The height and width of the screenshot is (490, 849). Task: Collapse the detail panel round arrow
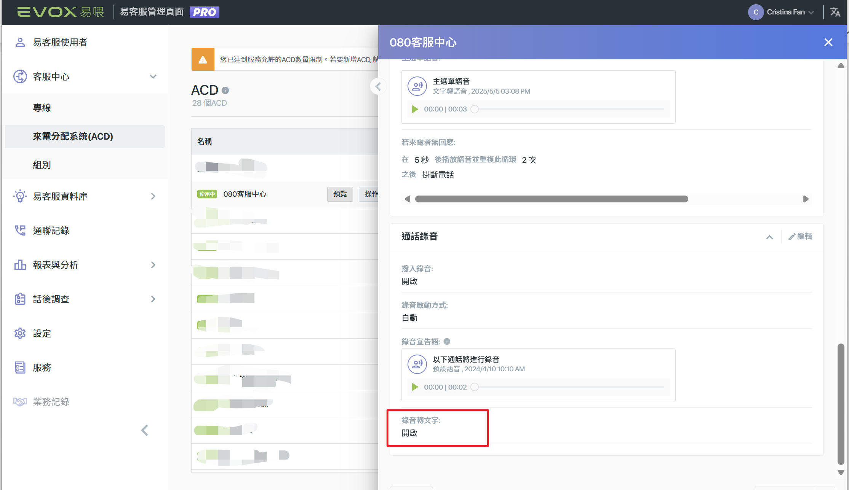point(378,87)
